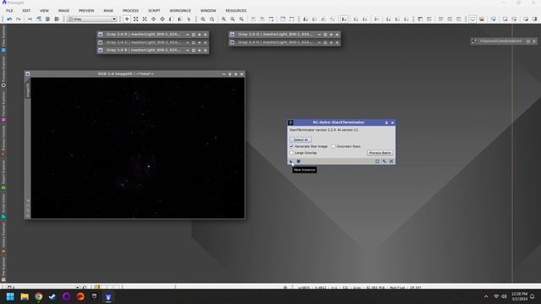
Task: Click the Select AI button
Action: (x=301, y=139)
